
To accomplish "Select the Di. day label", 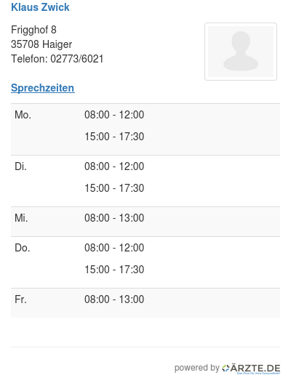I will click(x=20, y=166).
